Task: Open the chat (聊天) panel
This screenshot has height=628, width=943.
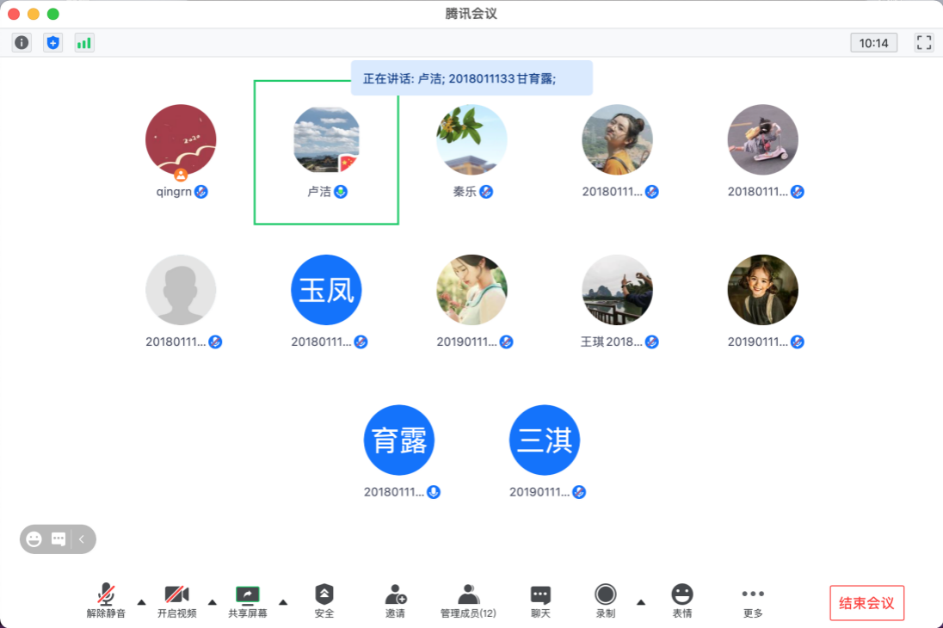Action: (540, 600)
